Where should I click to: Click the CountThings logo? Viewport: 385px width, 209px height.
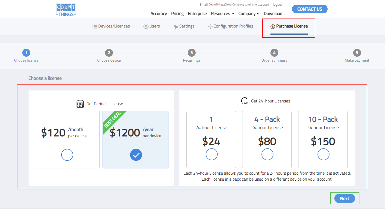coord(66,10)
